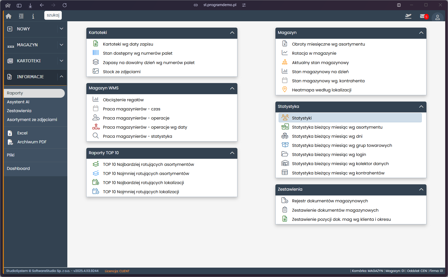Expand the NOWY sidebar menu
448x277 pixels.
click(x=61, y=29)
